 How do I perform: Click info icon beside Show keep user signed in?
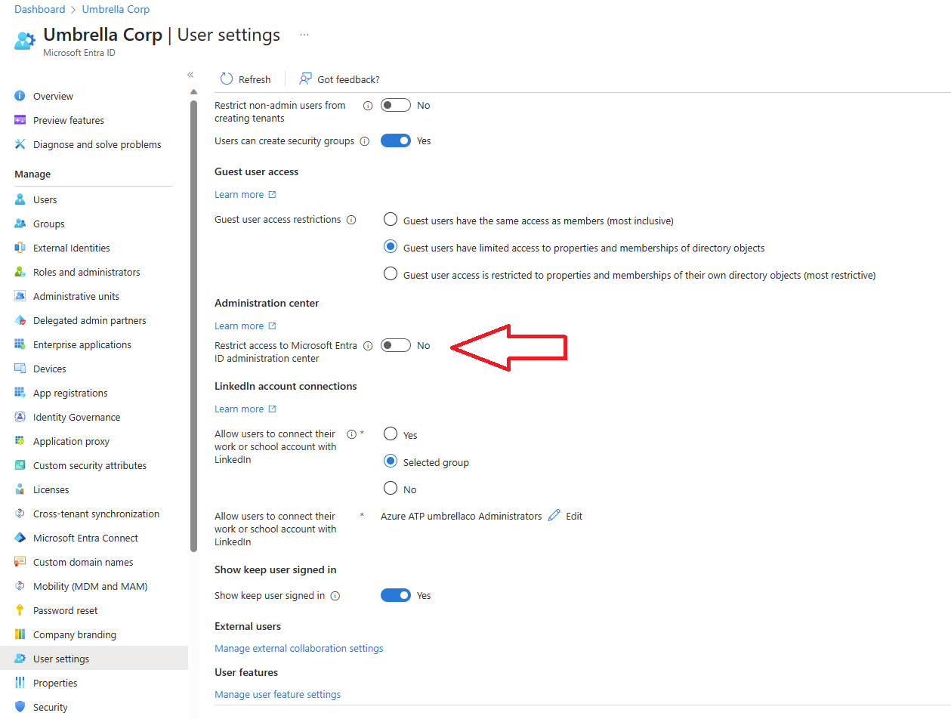click(335, 596)
